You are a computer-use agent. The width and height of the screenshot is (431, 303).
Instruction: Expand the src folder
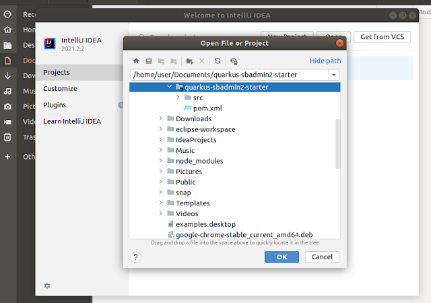(x=178, y=98)
